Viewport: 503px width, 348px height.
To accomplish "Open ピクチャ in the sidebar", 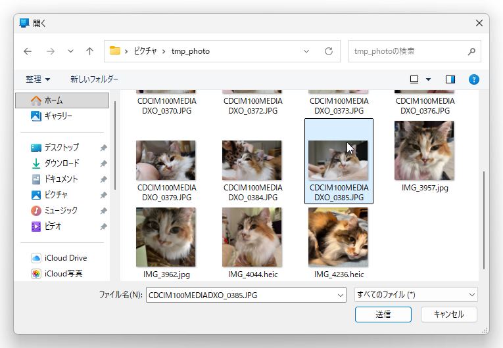I will pyautogui.click(x=49, y=194).
